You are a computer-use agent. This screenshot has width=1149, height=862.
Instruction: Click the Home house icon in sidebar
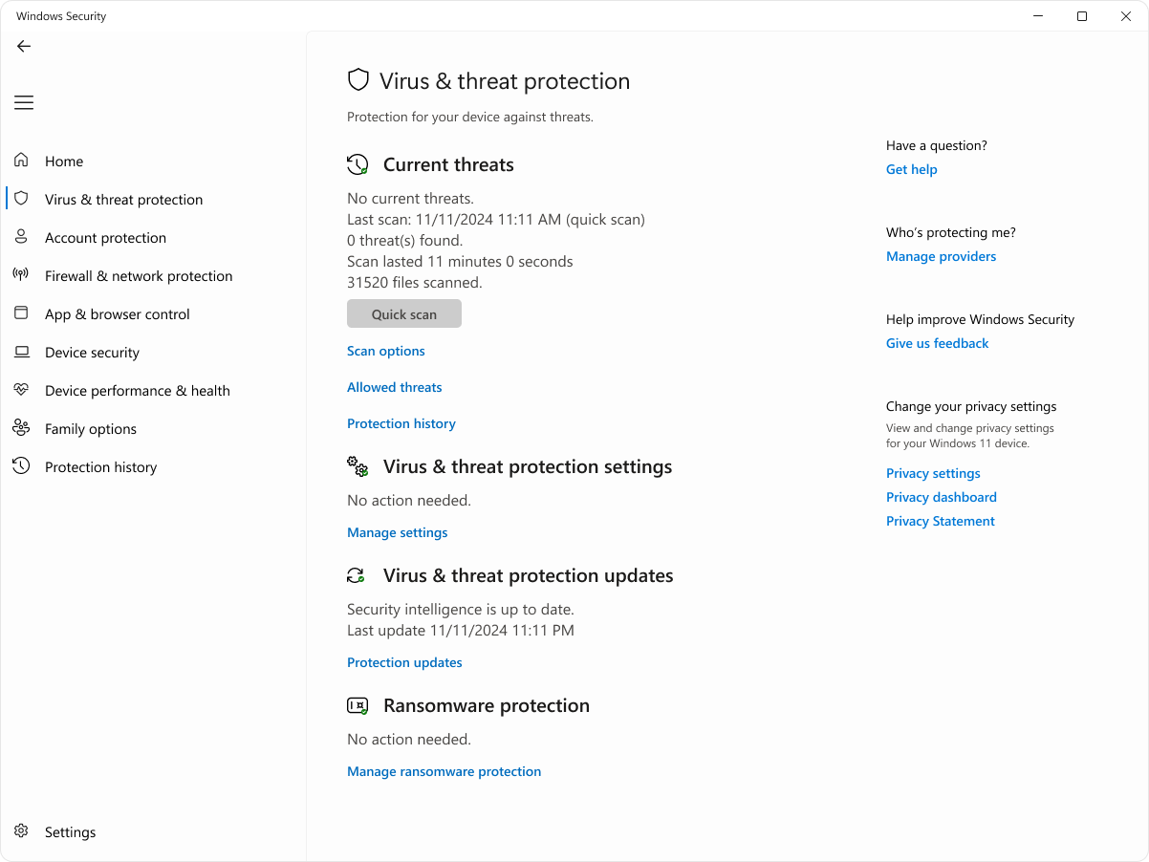(21, 161)
